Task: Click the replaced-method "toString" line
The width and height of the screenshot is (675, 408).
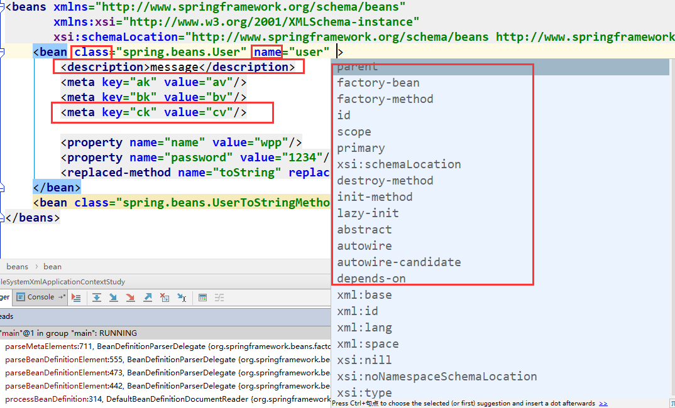Action: (x=196, y=173)
